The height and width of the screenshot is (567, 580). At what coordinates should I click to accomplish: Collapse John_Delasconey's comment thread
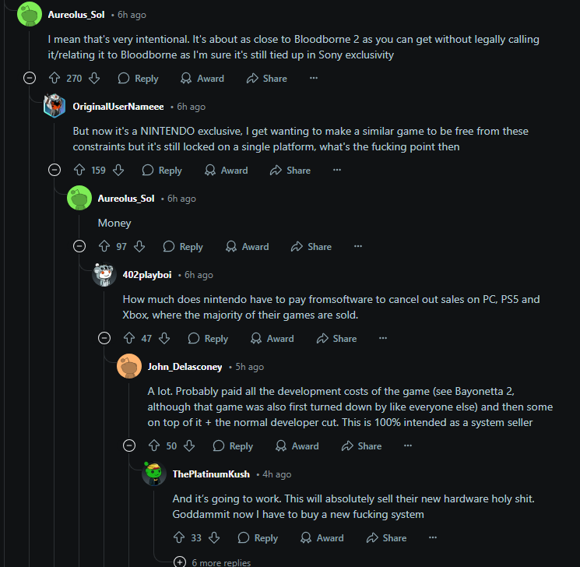(x=129, y=445)
